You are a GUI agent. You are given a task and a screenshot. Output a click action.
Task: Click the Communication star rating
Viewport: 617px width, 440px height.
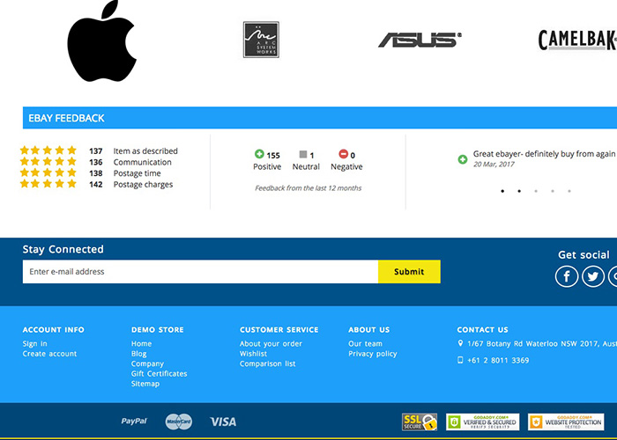pos(48,161)
